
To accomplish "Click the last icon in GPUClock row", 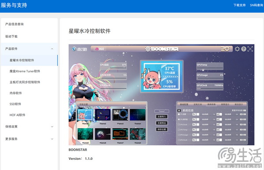I will 245,140.
